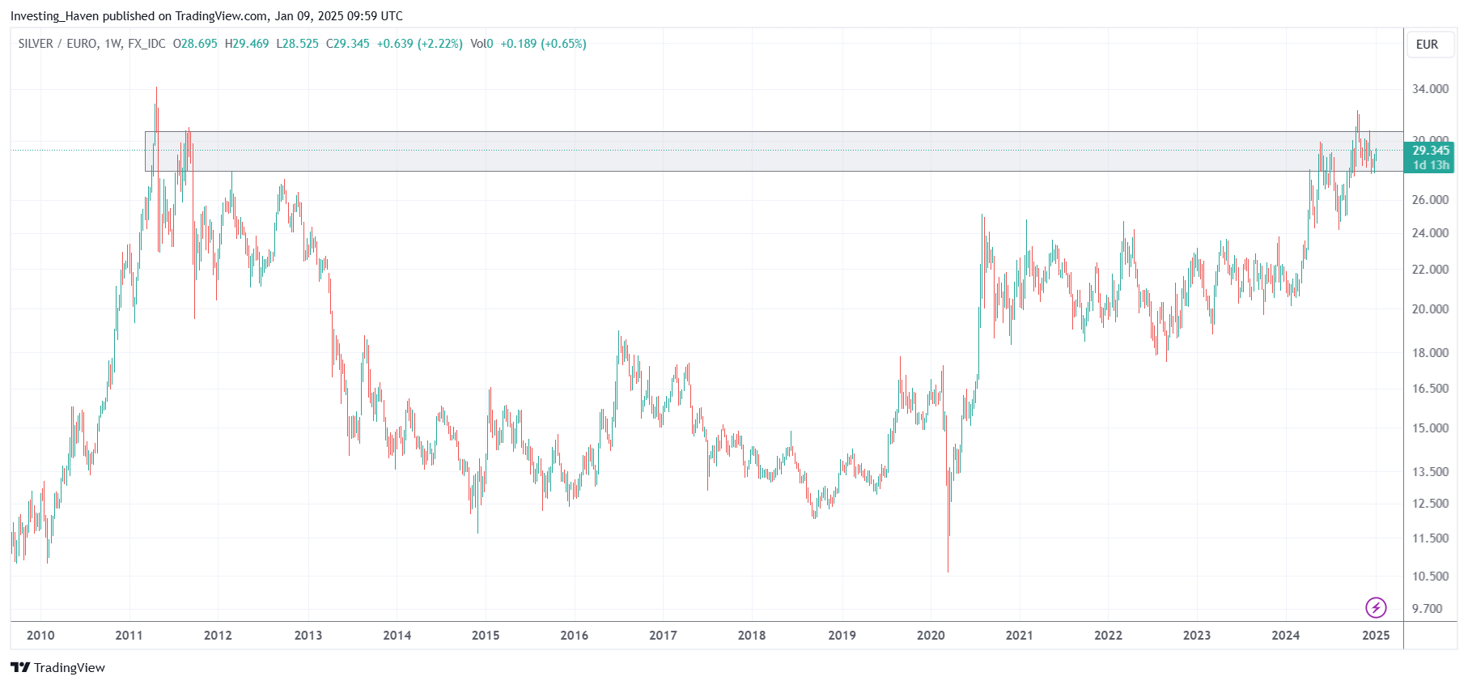Click the 34.000 price scale label
The width and height of the screenshot is (1468, 685).
(1430, 89)
